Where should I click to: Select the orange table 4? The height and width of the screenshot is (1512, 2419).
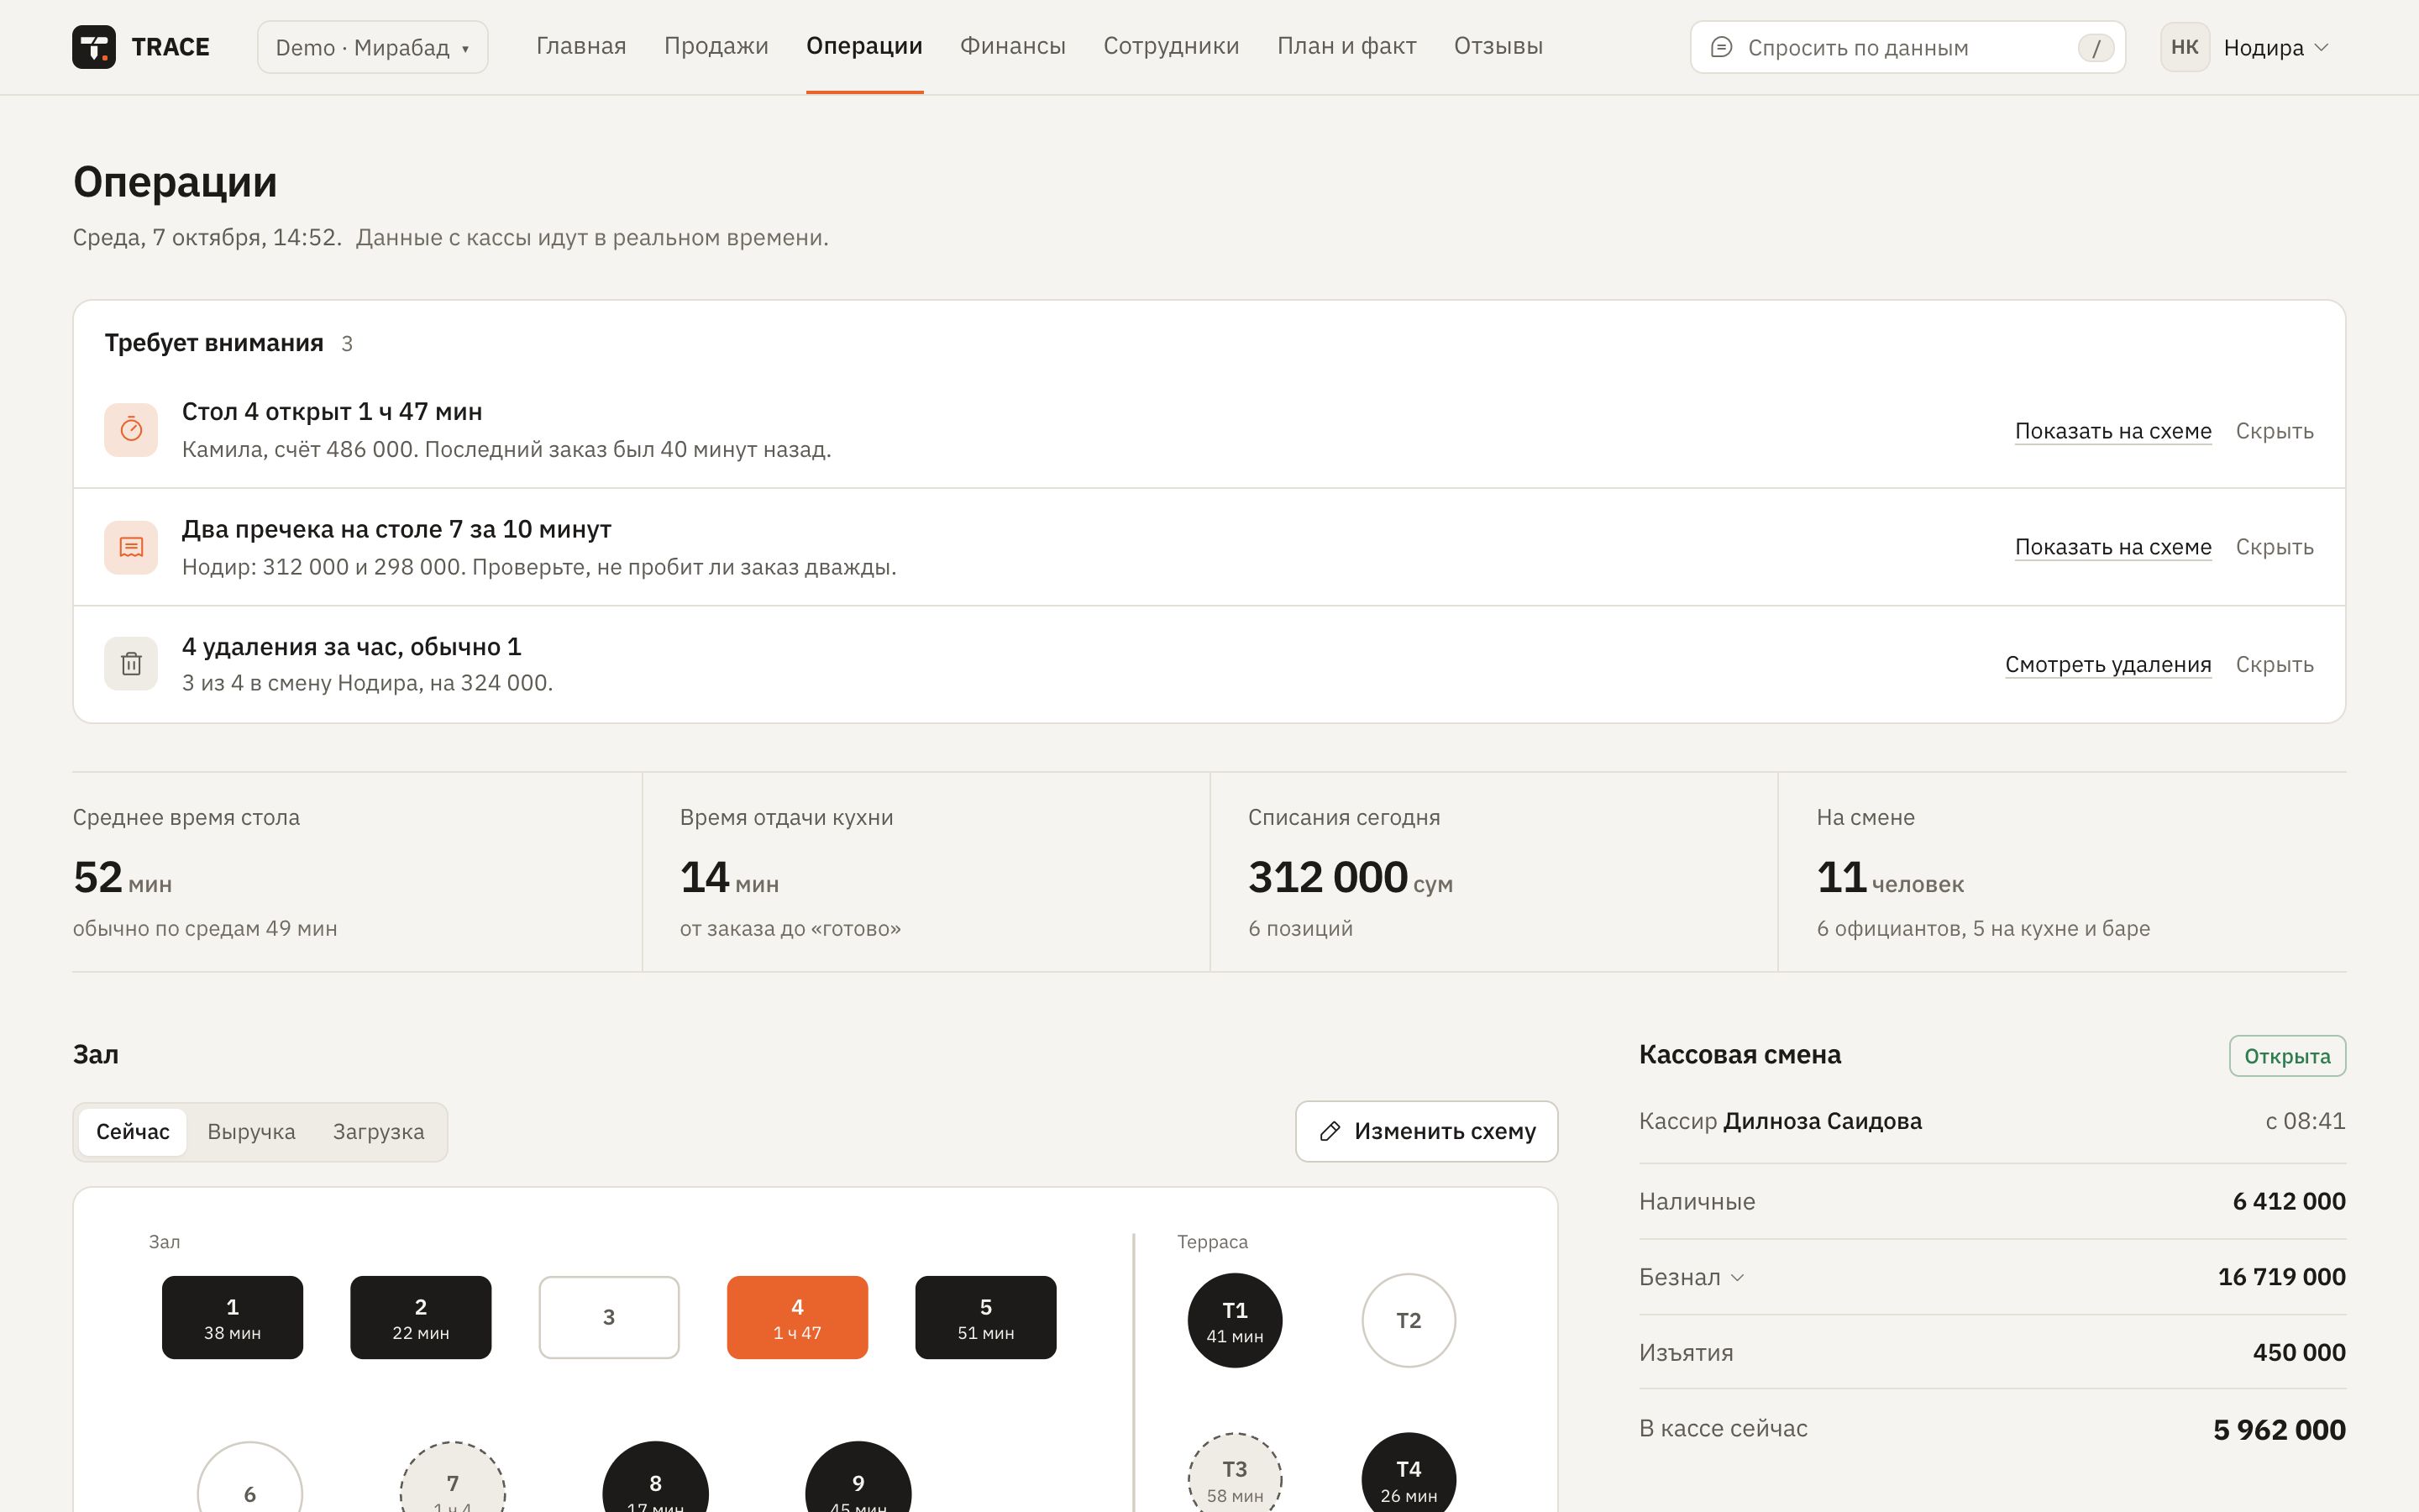798,1317
